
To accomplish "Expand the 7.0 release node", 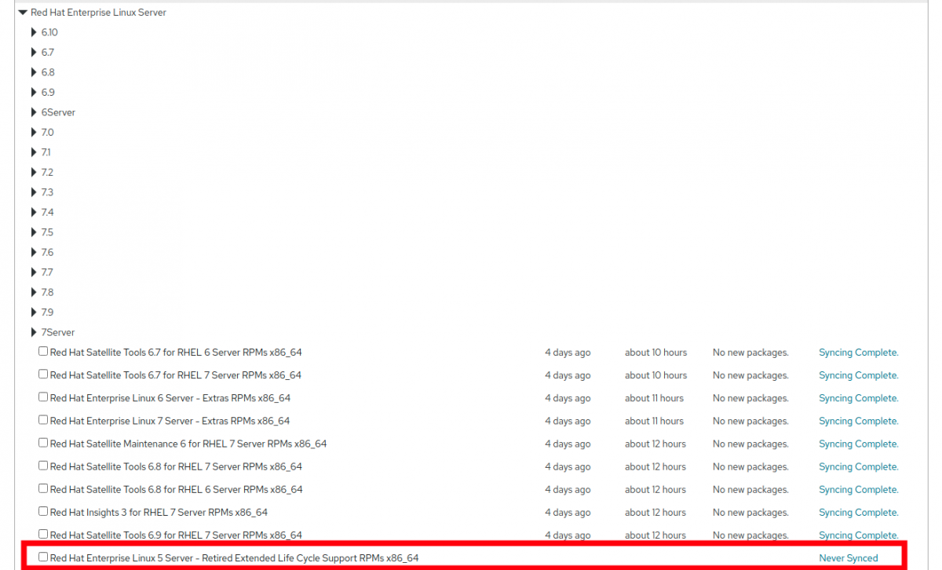I will [34, 133].
